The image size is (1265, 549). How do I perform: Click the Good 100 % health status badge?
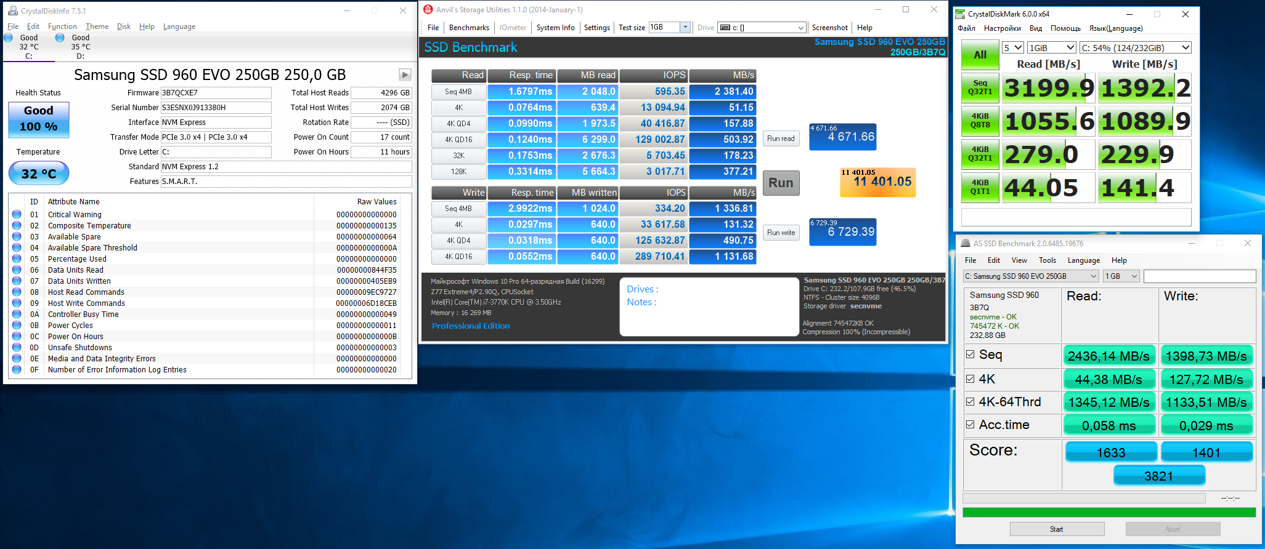[39, 119]
